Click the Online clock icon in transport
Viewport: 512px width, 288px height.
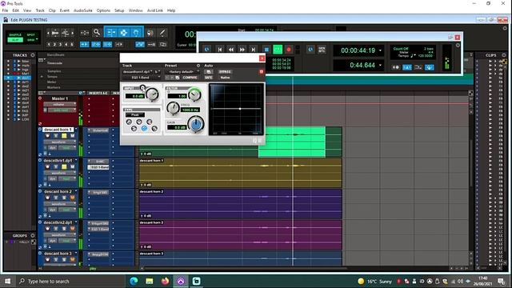click(310, 50)
